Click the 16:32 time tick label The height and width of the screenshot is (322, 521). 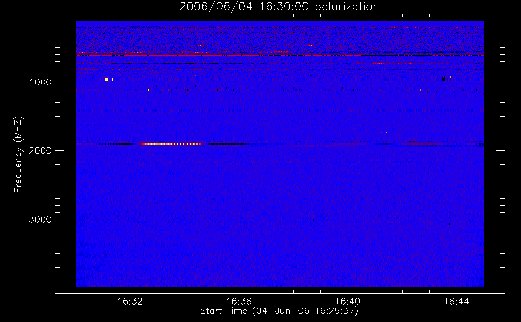coord(130,302)
